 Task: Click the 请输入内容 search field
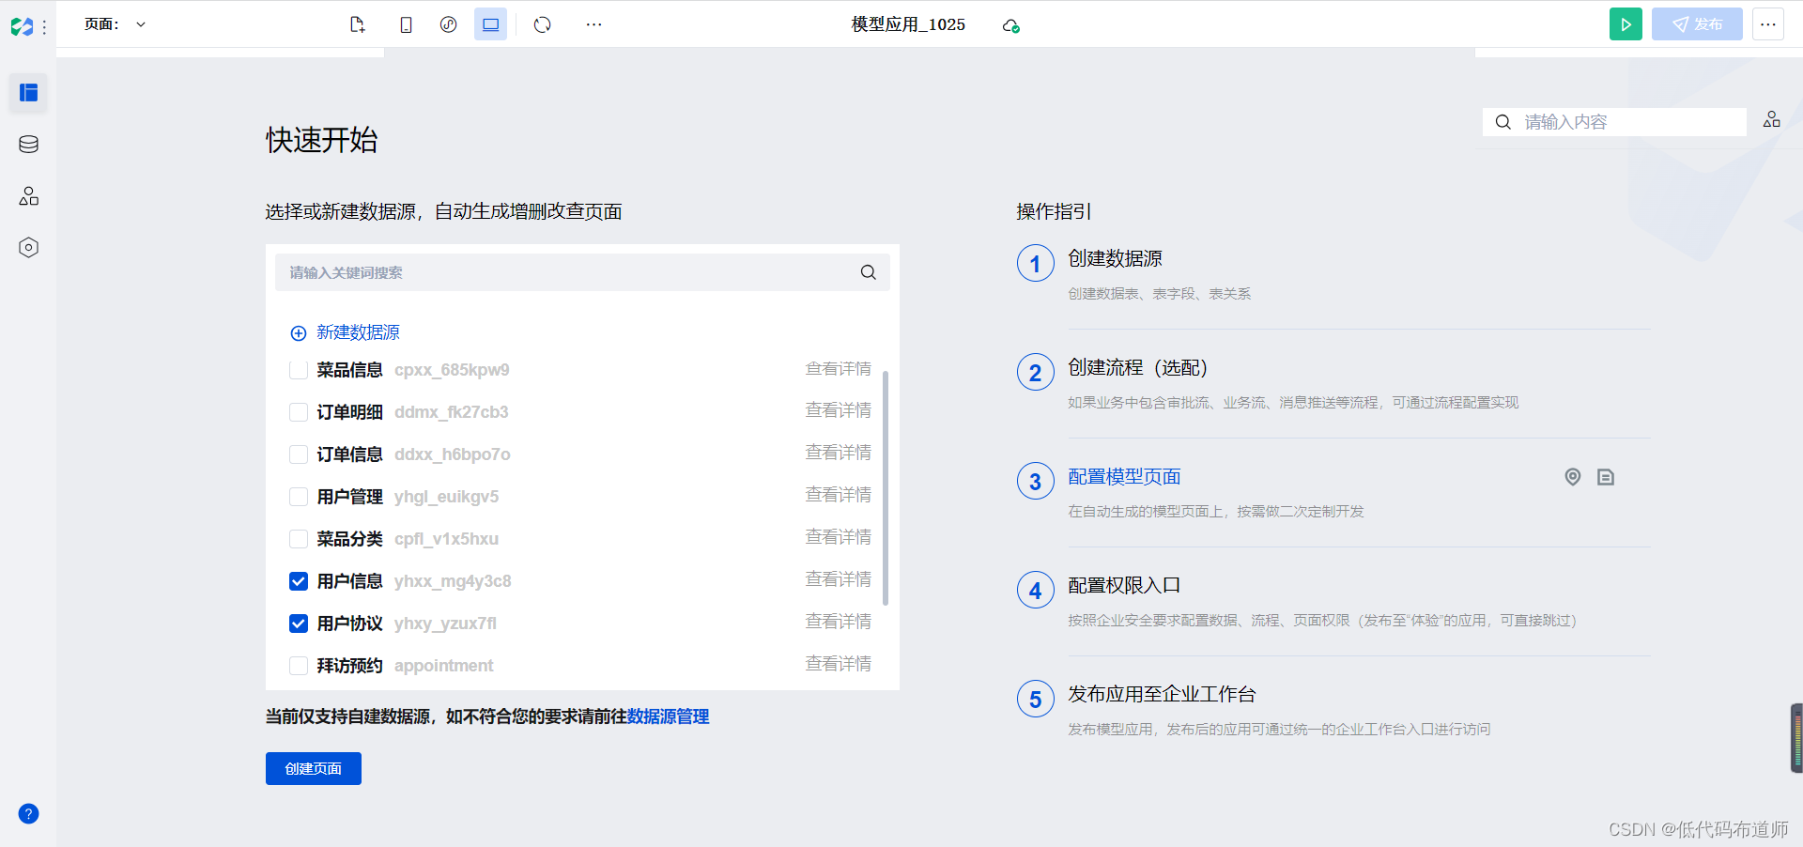(x=1614, y=122)
